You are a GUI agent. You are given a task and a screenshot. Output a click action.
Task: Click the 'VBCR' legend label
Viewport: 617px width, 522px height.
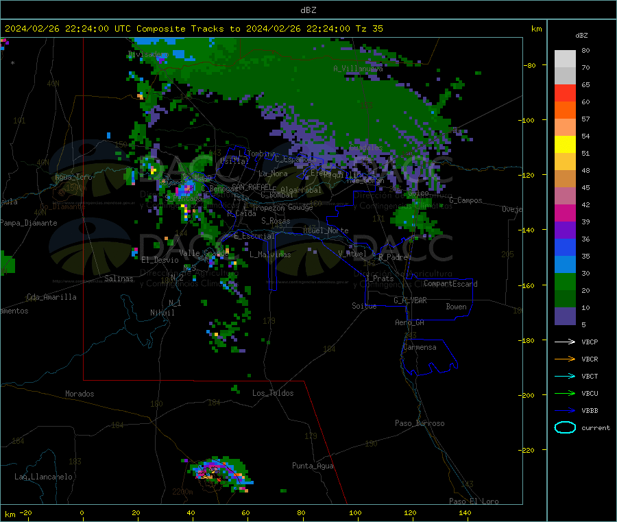[x=590, y=359]
